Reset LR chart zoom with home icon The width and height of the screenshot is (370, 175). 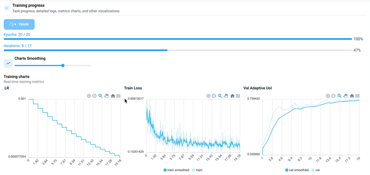(x=113, y=96)
